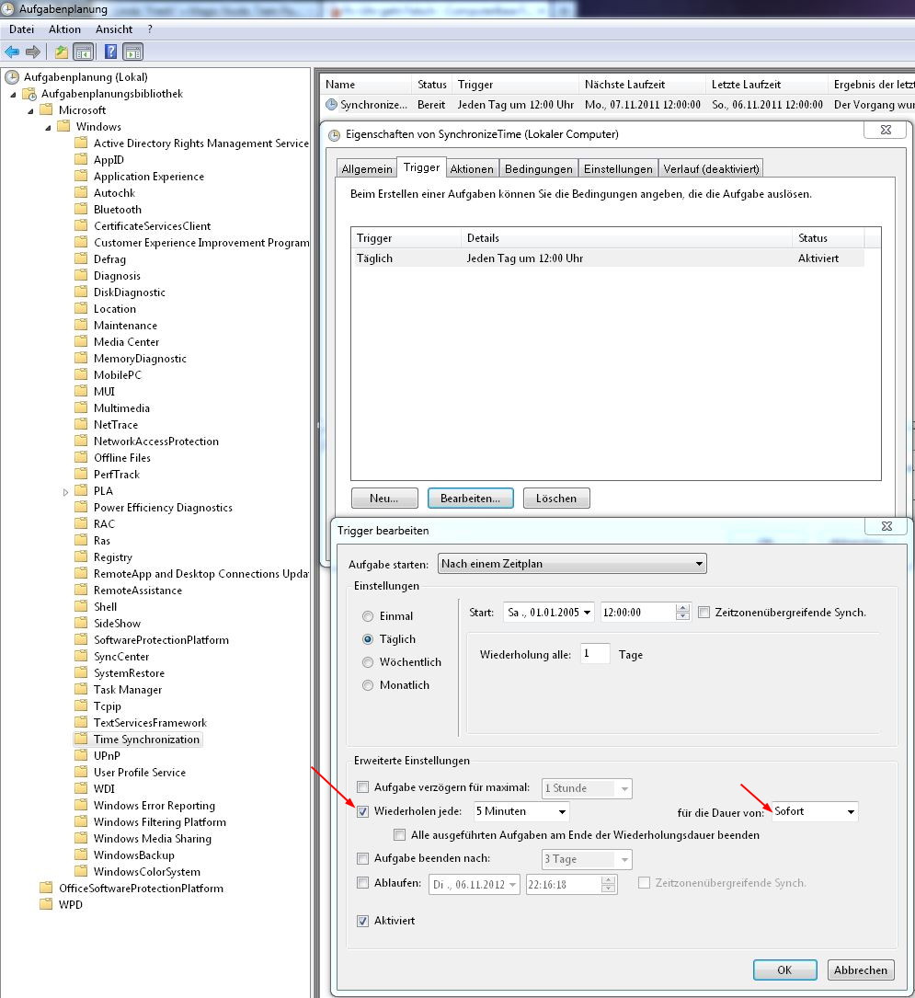Switch to the Einstellungen tab
The width and height of the screenshot is (915, 998).
coord(619,168)
